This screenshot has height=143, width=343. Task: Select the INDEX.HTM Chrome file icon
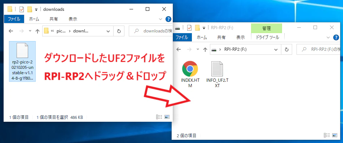coord(190,74)
